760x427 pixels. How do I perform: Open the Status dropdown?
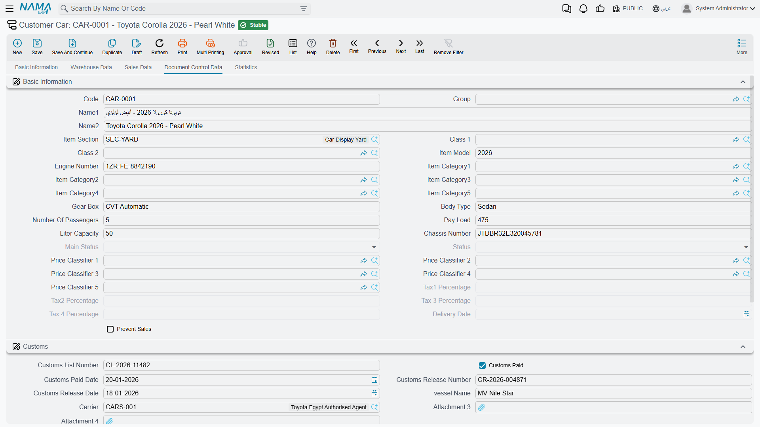[746, 247]
